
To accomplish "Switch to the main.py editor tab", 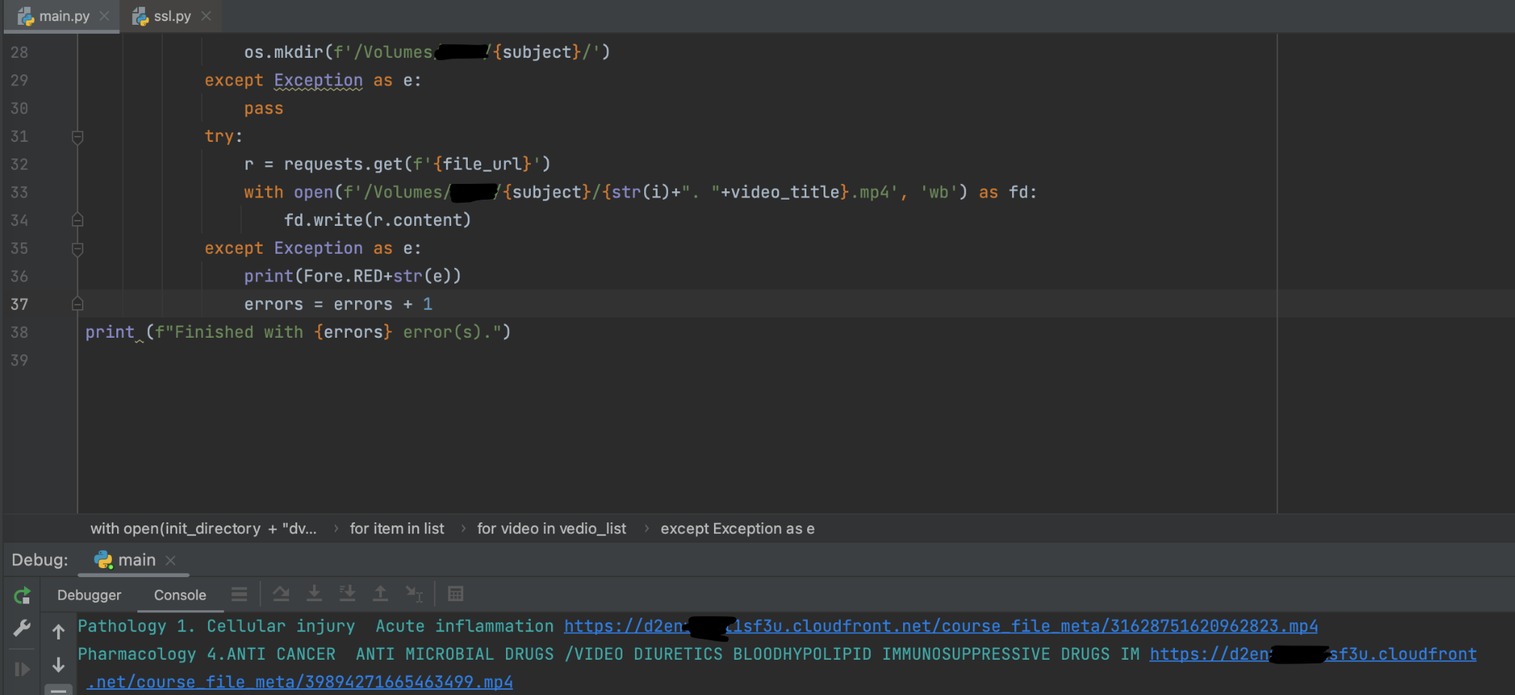I will coord(63,16).
